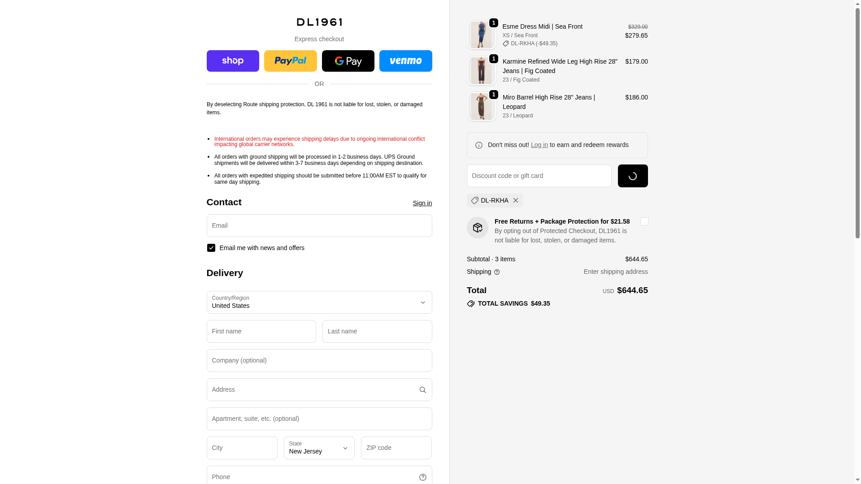Enable Free Returns + Package Protection checkbox
Image resolution: width=861 pixels, height=484 pixels.
click(644, 221)
